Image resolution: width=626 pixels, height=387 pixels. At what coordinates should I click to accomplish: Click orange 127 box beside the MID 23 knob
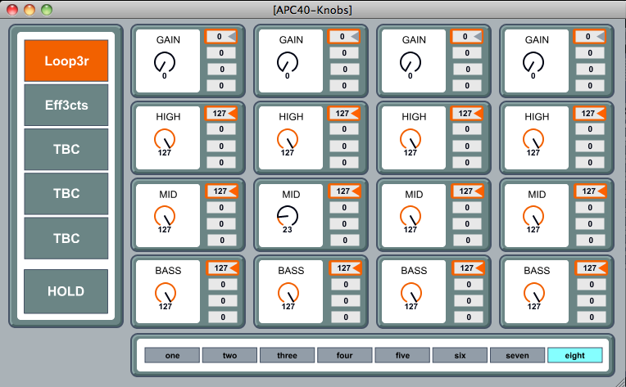(x=345, y=191)
